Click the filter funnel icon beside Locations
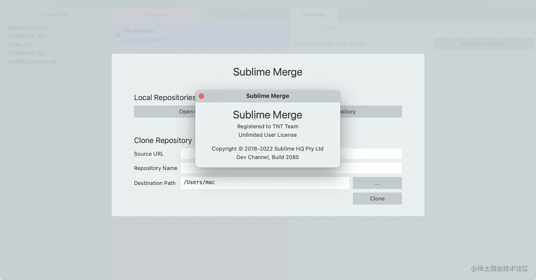This screenshot has height=280, width=536. [104, 15]
